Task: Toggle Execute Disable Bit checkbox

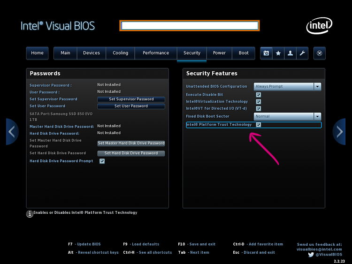Action: tap(259, 95)
